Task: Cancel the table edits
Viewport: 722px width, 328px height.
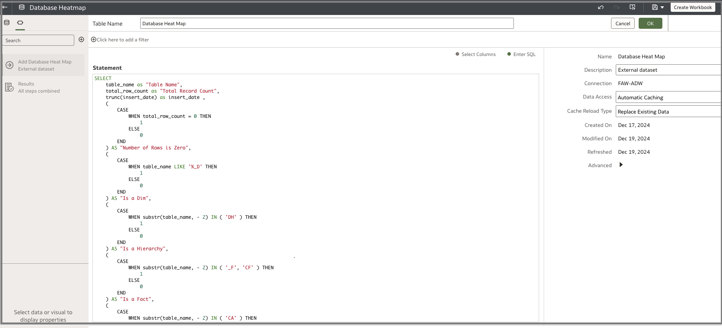Action: pyautogui.click(x=622, y=23)
